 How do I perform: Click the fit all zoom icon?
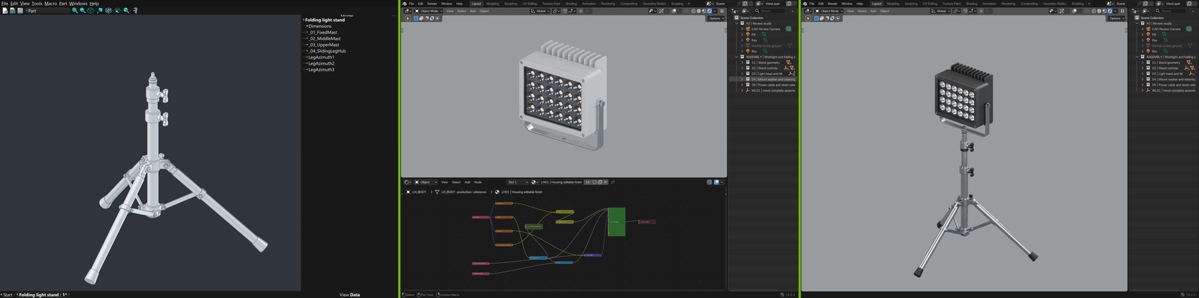75,11
